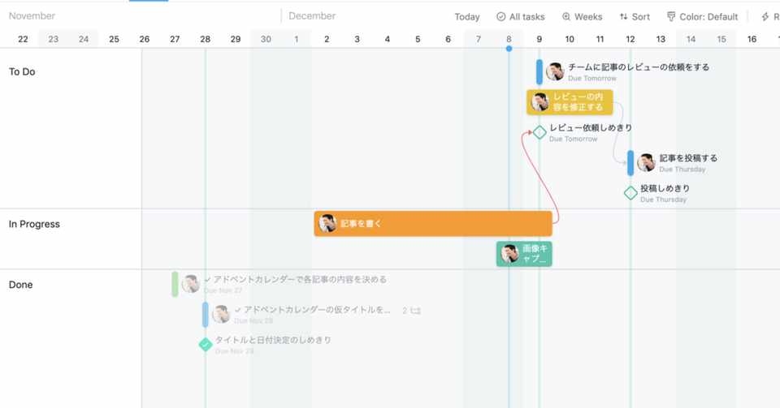This screenshot has height=408, width=780.
Task: Click the 投稿しめきり milestone diamond
Action: click(630, 193)
